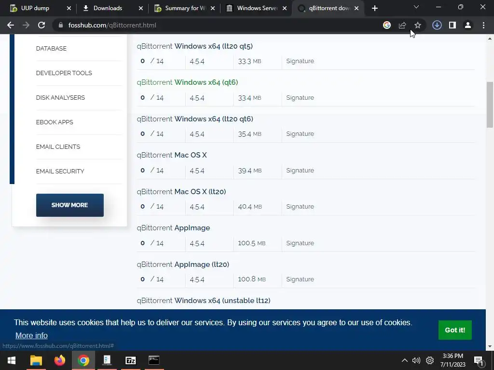Open the More info cookie link

point(31,336)
